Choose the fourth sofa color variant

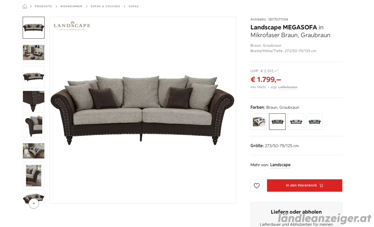pos(315,122)
